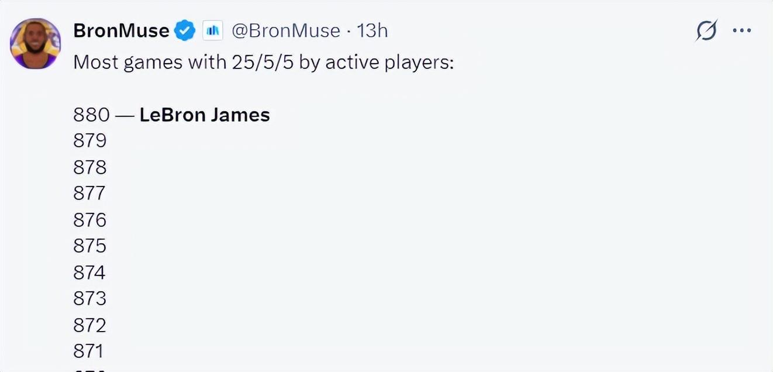
Task: Open the three-dot more options menu
Action: (x=741, y=30)
